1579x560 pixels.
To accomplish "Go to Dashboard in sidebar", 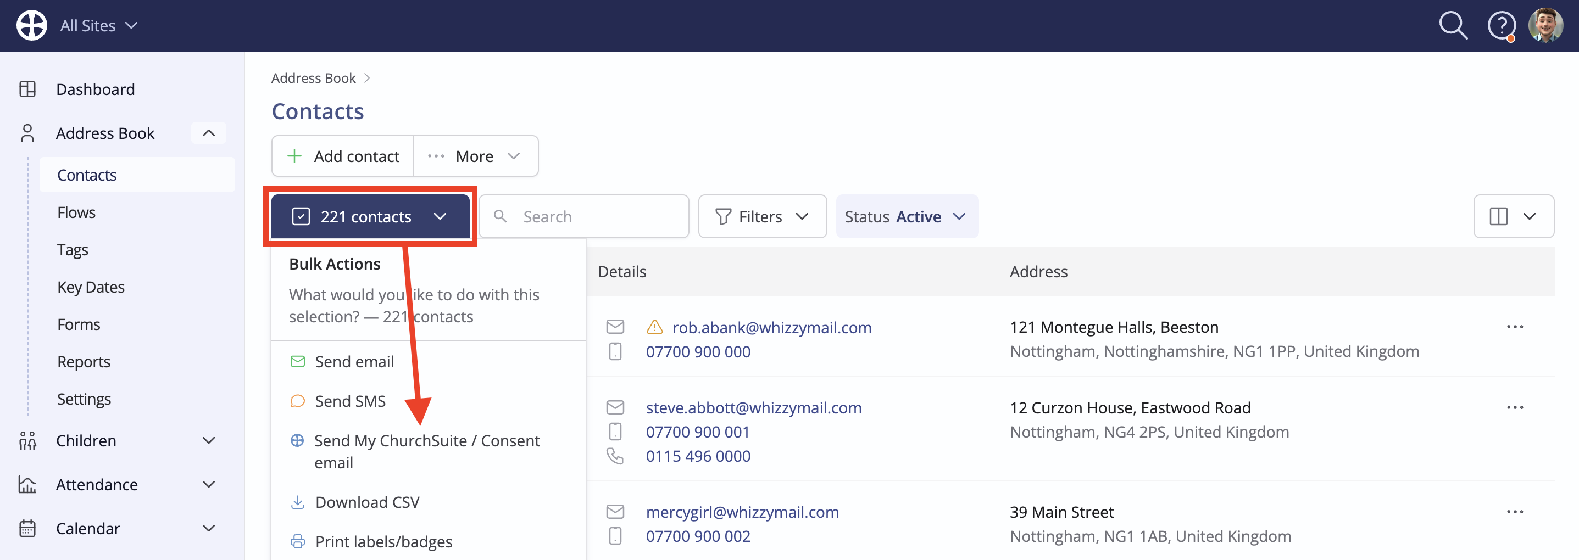I will [95, 89].
